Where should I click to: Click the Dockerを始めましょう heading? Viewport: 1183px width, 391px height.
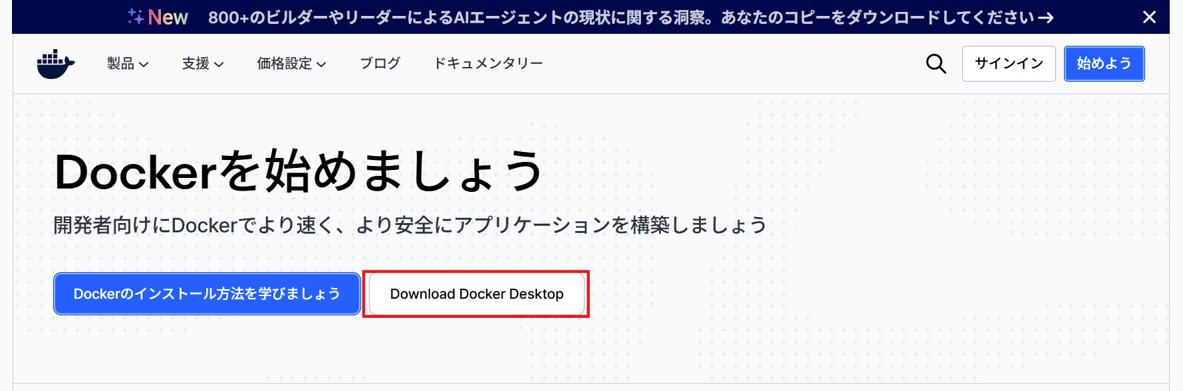[299, 171]
